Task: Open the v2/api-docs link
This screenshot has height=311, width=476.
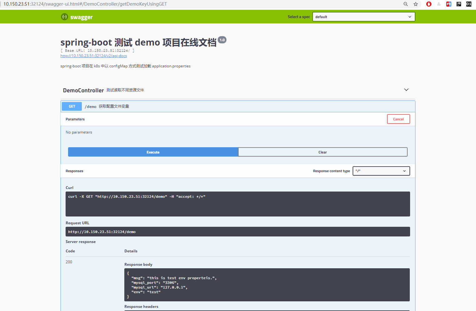Action: pos(93,56)
